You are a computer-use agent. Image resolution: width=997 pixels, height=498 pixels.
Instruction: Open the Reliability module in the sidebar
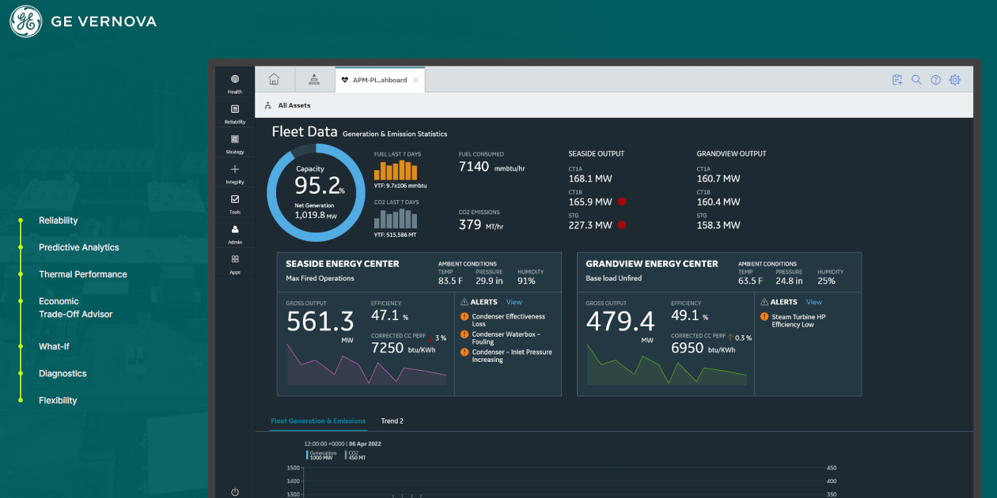pyautogui.click(x=234, y=111)
